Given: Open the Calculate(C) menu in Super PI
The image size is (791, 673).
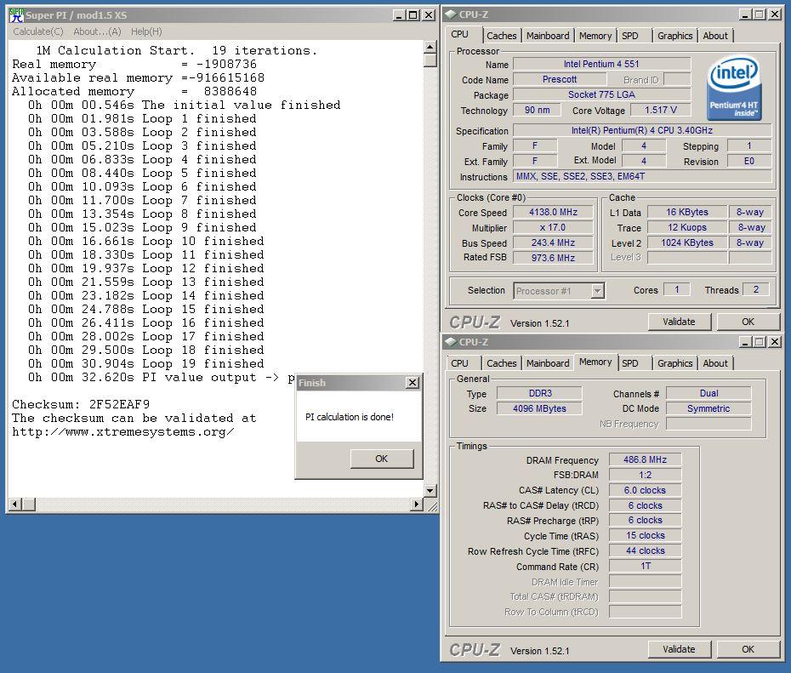Looking at the screenshot, I should (37, 31).
